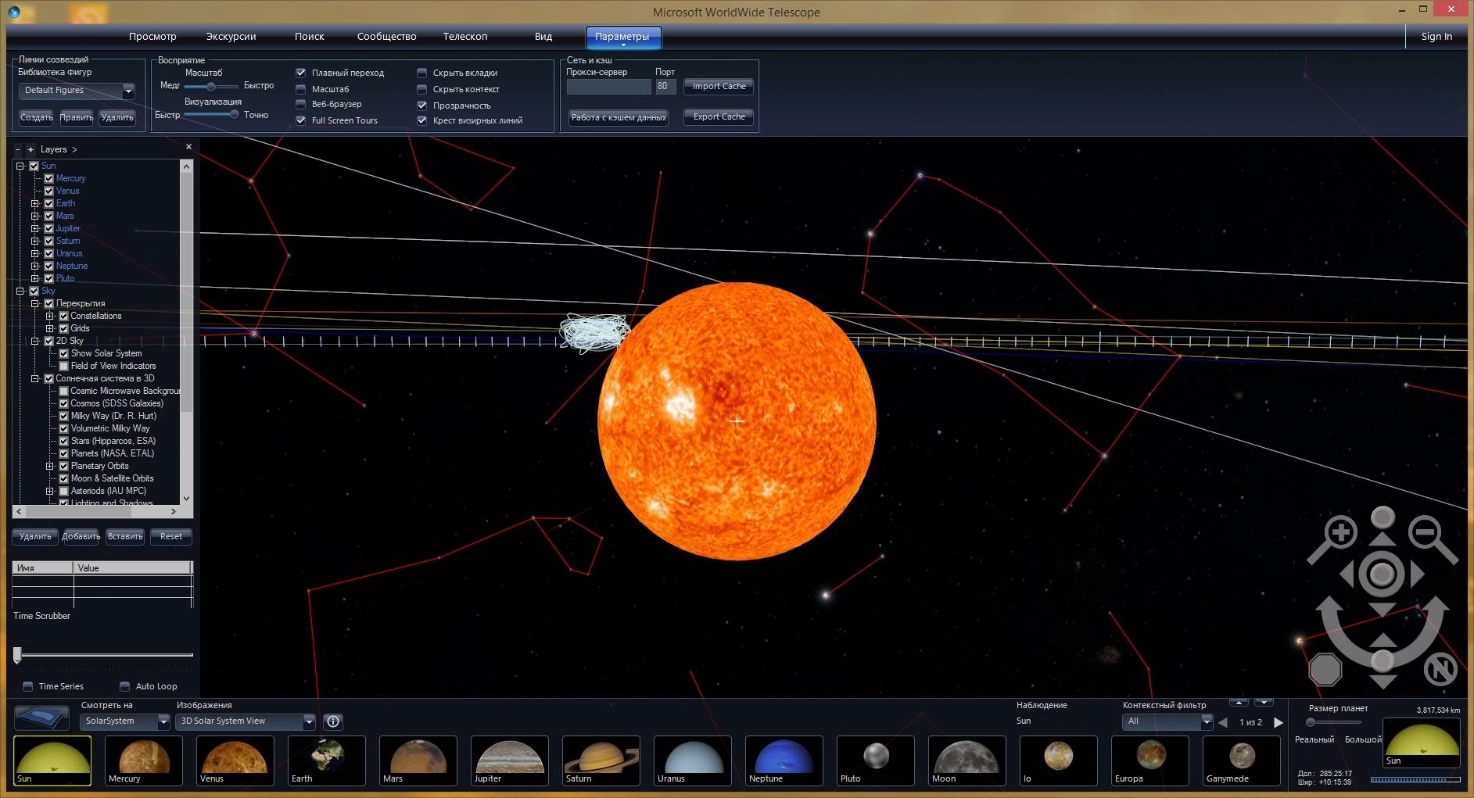1474x798 pixels.
Task: Open the info icon next to imagery dropdown
Action: tap(333, 721)
